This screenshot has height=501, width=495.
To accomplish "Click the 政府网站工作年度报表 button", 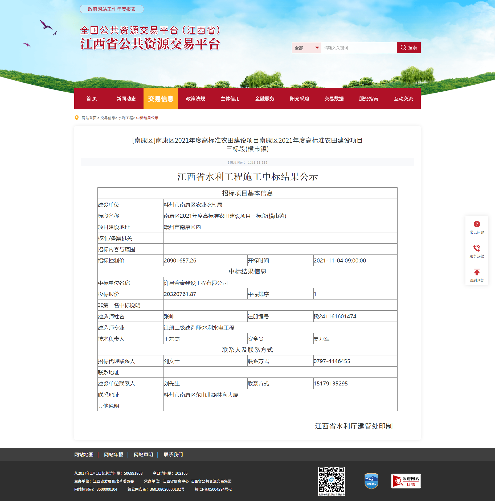I will point(112,9).
